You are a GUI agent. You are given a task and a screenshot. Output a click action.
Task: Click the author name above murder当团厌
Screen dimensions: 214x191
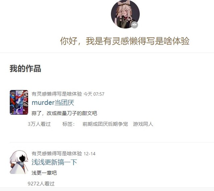(57, 94)
